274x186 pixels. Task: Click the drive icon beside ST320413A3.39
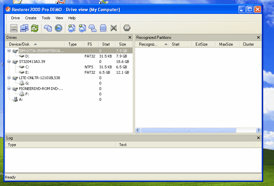click(x=15, y=62)
